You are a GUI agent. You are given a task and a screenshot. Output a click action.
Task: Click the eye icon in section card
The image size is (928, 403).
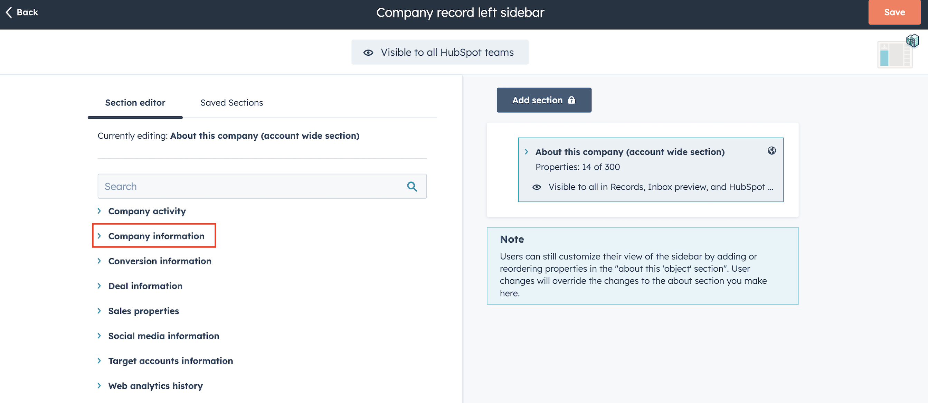point(537,187)
